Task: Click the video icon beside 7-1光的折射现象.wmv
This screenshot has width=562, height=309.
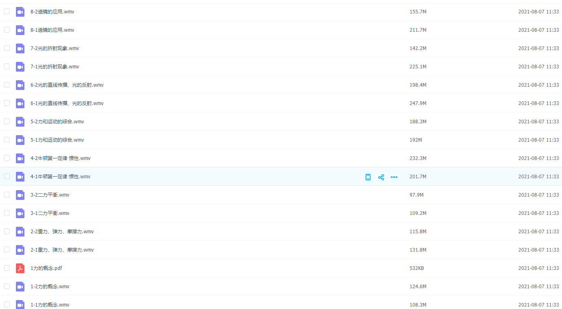Action: (x=20, y=67)
